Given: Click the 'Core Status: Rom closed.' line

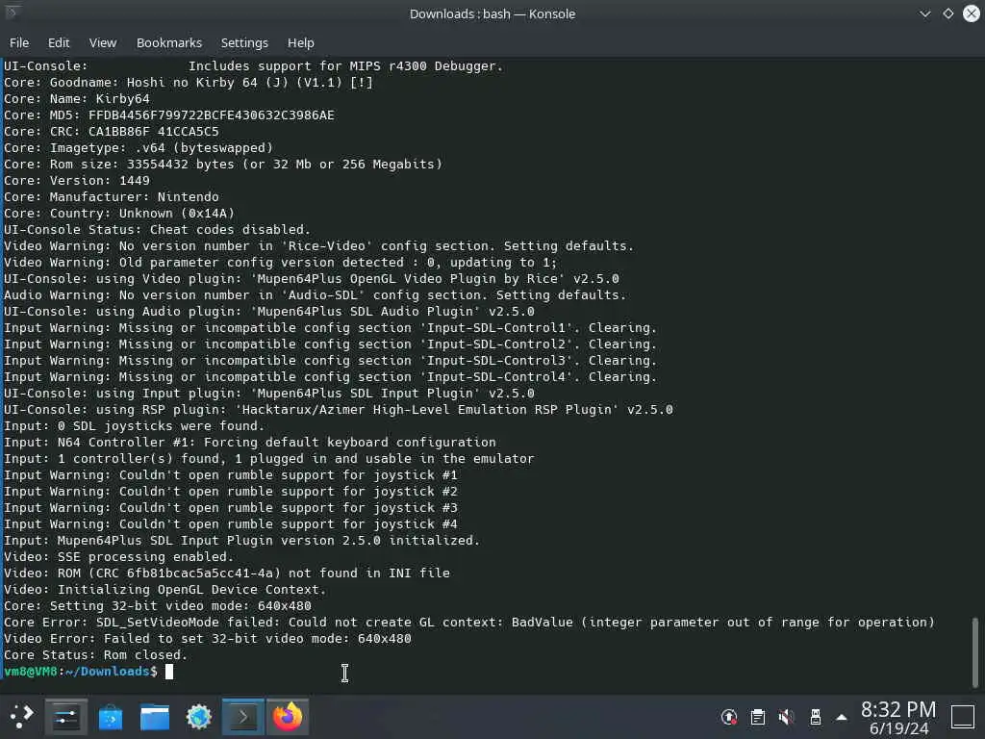Looking at the screenshot, I should [95, 654].
